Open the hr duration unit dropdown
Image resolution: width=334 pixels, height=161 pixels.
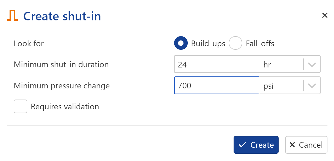pyautogui.click(x=290, y=64)
